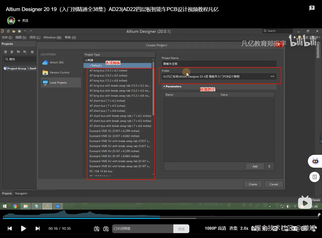Click the redo arrow in Altium title bar
Image resolution: width=322 pixels, height=238 pixels.
31,31
